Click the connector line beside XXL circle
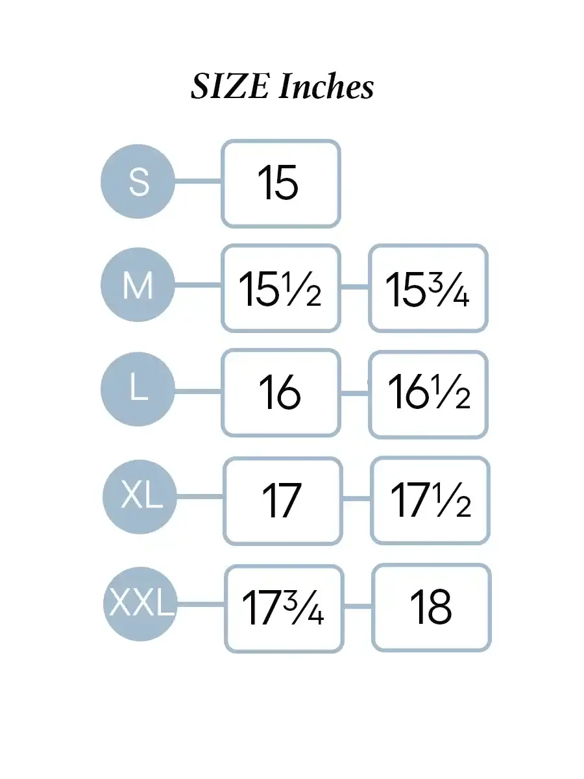This screenshot has height=779, width=584. tap(201, 605)
